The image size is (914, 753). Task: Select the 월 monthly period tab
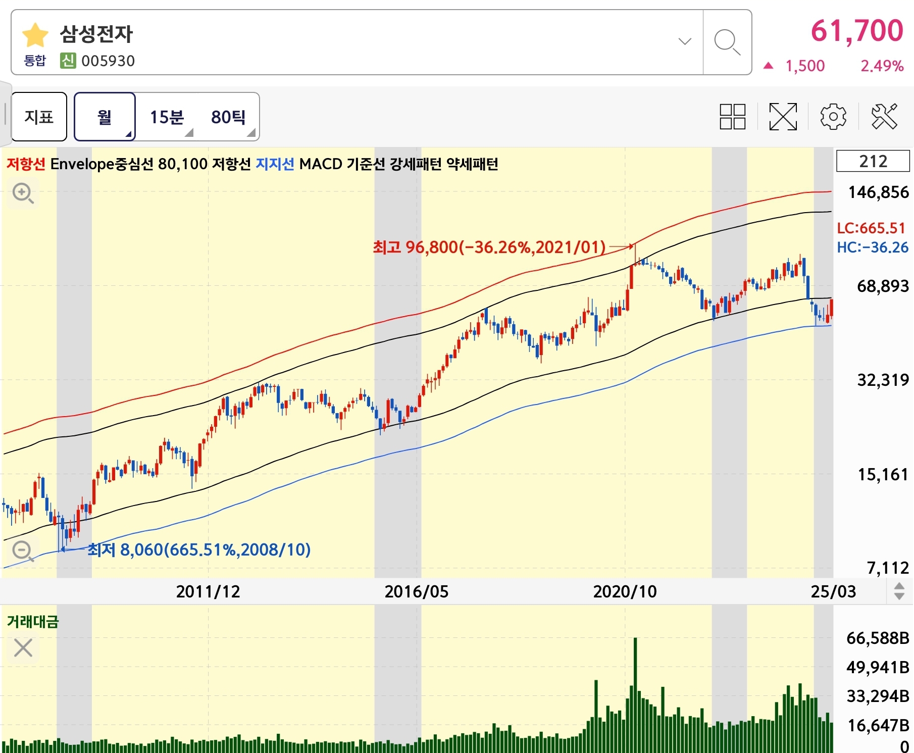(x=105, y=117)
